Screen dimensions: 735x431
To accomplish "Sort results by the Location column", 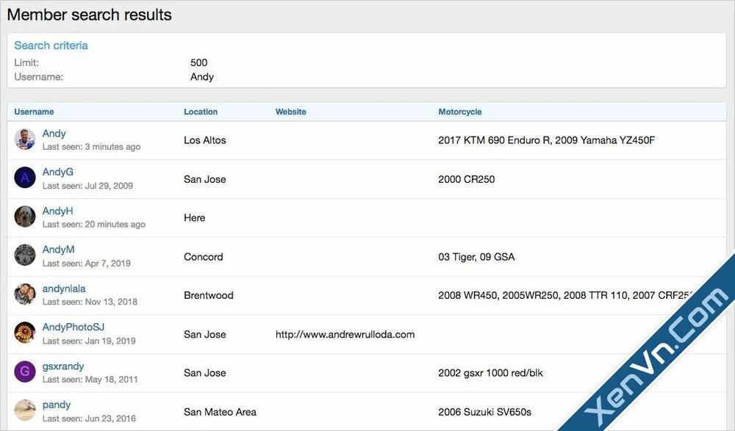I will coord(200,111).
